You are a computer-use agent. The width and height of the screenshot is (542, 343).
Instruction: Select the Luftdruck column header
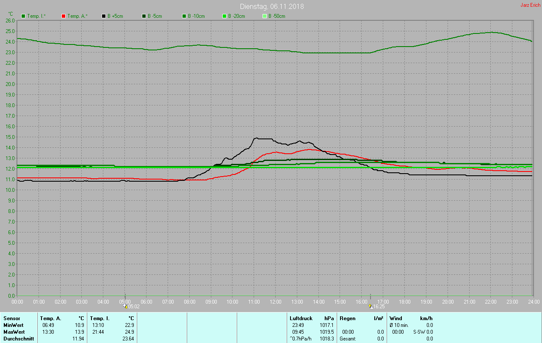point(301,318)
